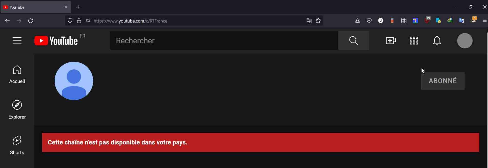Open the tracking protection shield icon
The height and width of the screenshot is (168, 488).
pyautogui.click(x=70, y=21)
